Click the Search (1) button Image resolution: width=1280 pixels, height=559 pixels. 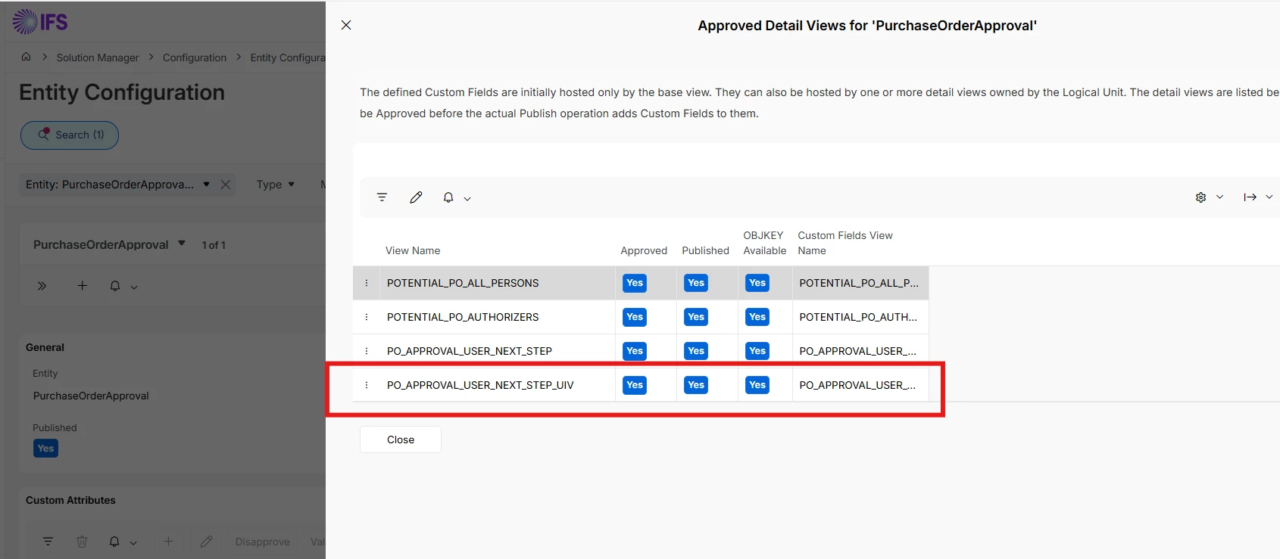tap(70, 135)
